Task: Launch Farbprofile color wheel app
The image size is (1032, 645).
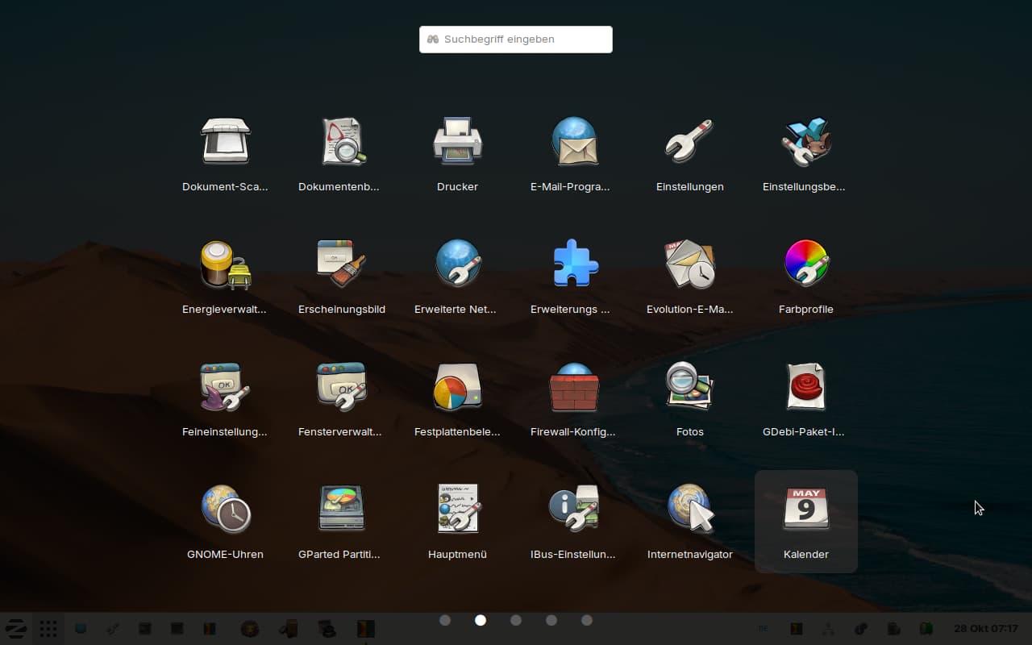Action: point(805,264)
